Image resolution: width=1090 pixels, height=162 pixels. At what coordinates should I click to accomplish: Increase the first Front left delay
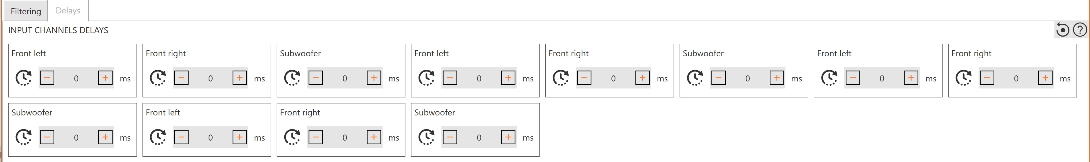(x=105, y=78)
